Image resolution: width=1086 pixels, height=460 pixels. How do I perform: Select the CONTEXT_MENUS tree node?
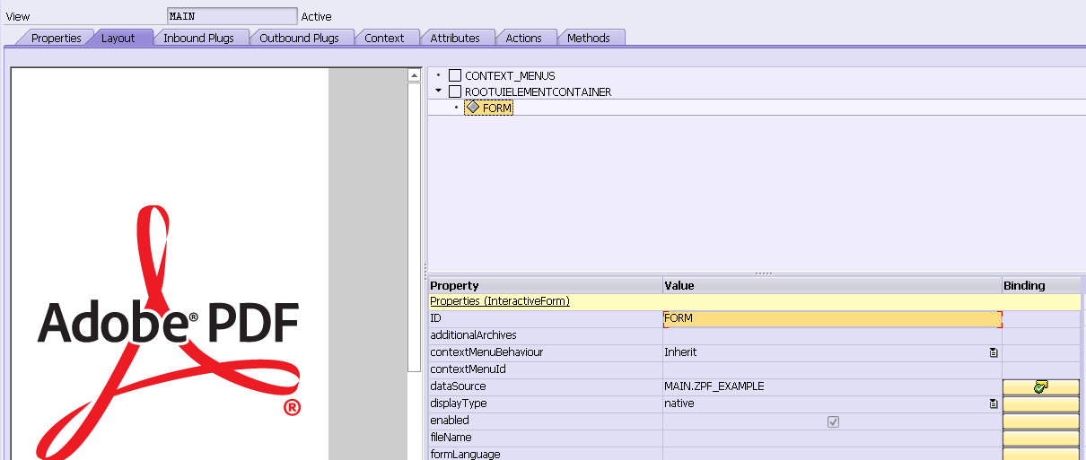pyautogui.click(x=510, y=75)
